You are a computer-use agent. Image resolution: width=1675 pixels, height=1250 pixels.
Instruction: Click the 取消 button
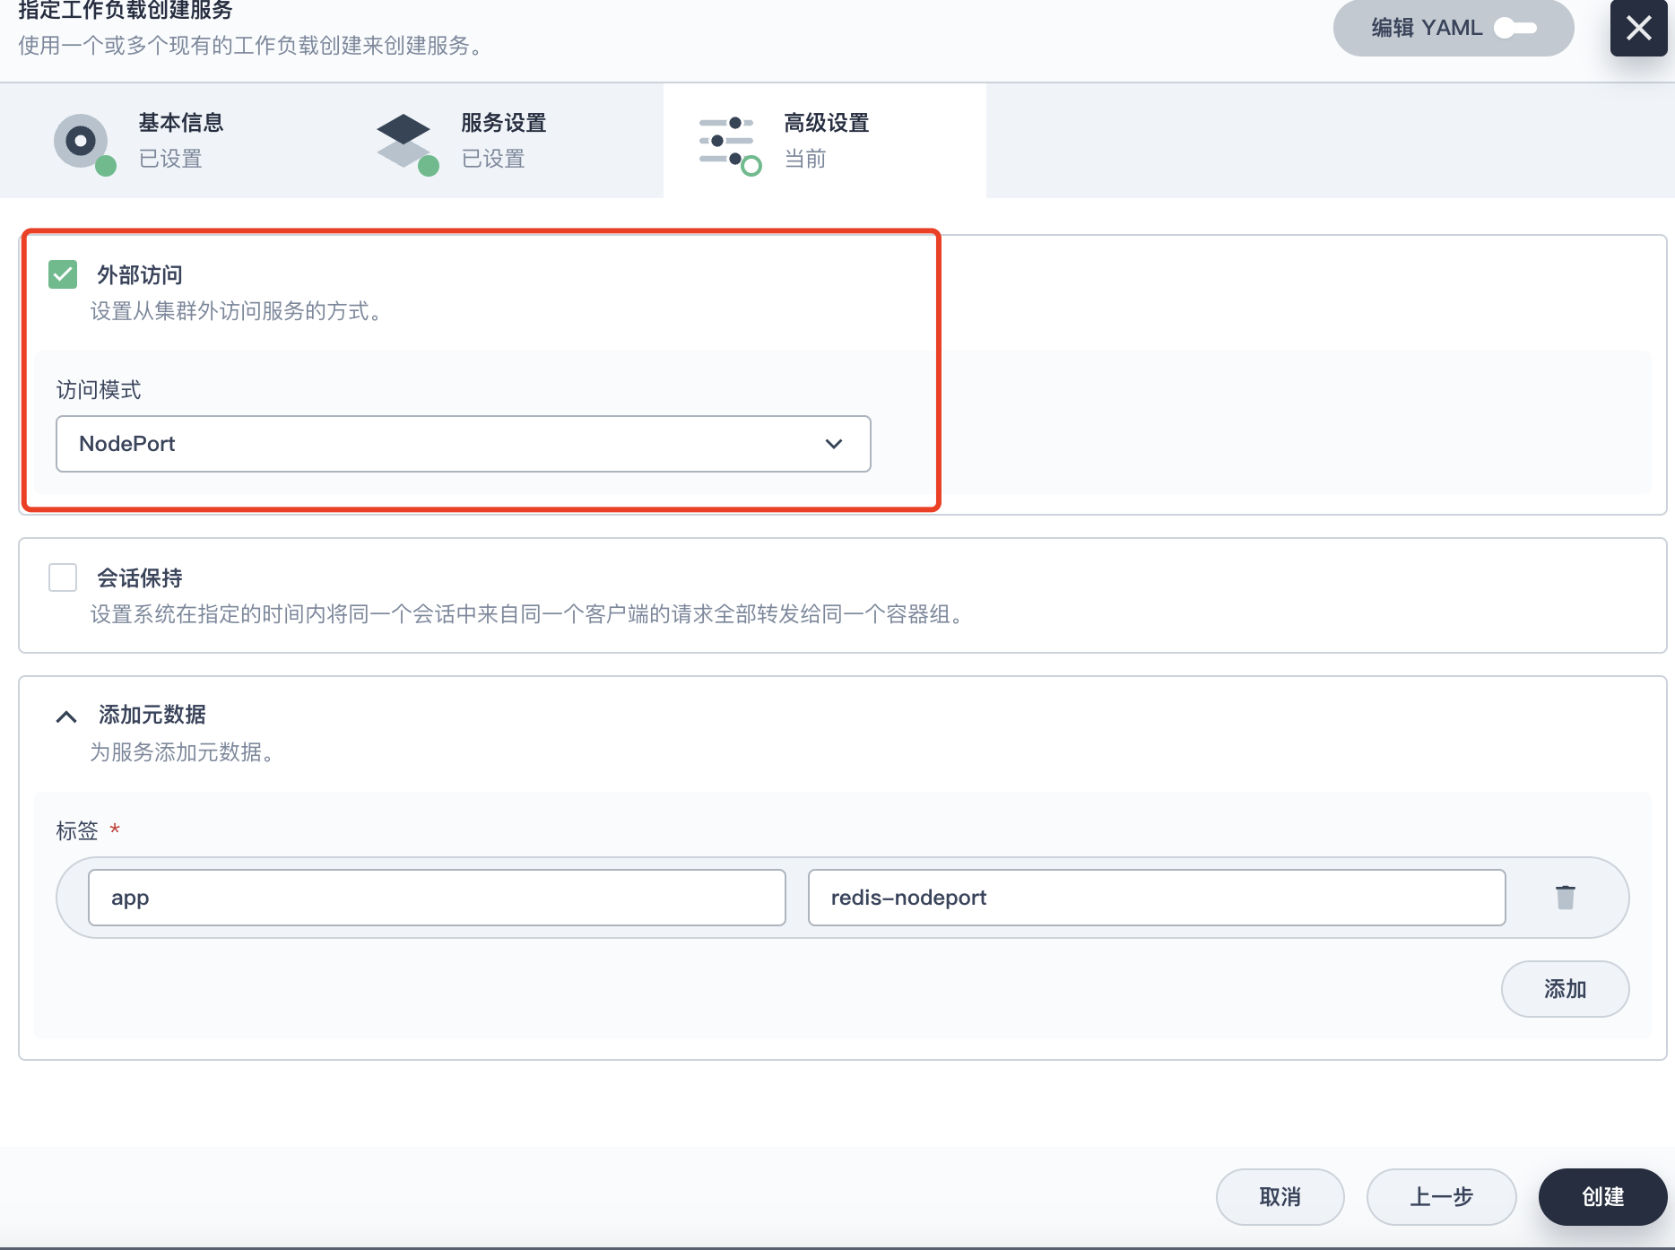click(1280, 1197)
